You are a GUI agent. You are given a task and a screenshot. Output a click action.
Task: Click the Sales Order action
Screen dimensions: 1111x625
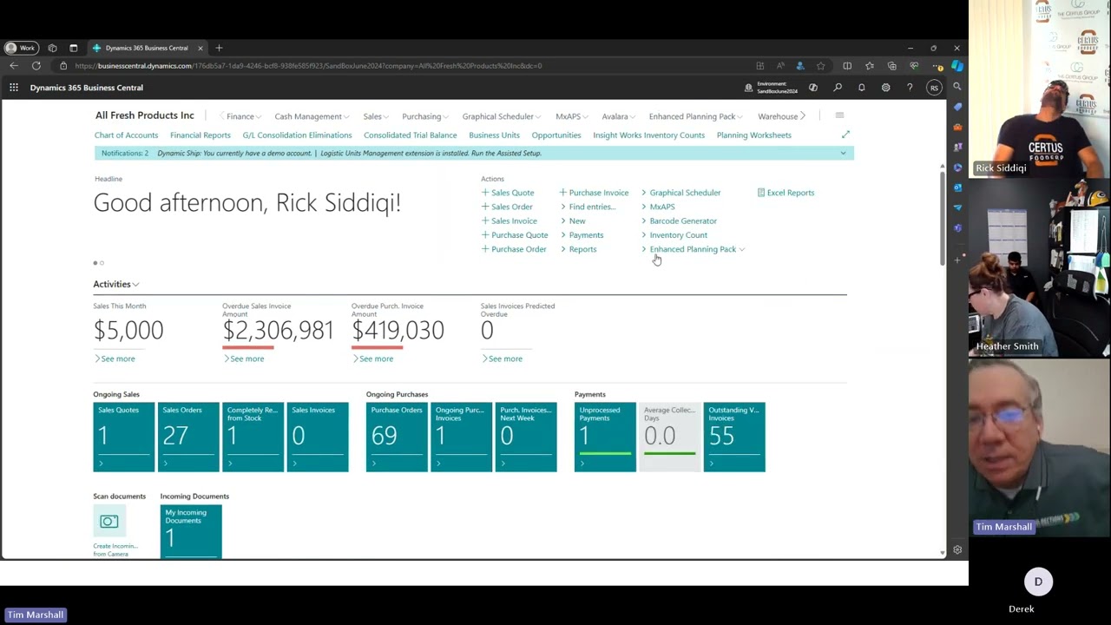507,207
